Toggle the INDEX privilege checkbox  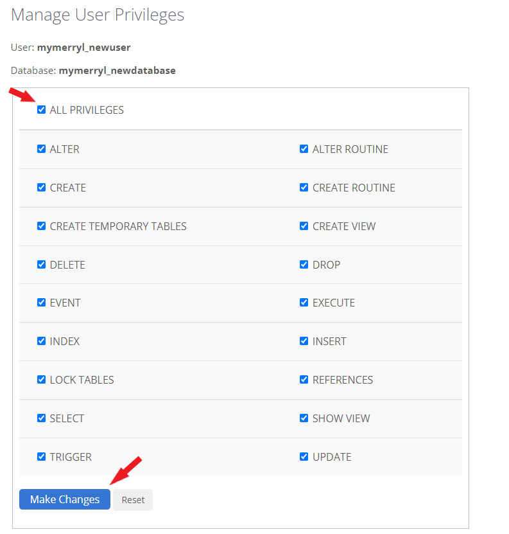[41, 341]
